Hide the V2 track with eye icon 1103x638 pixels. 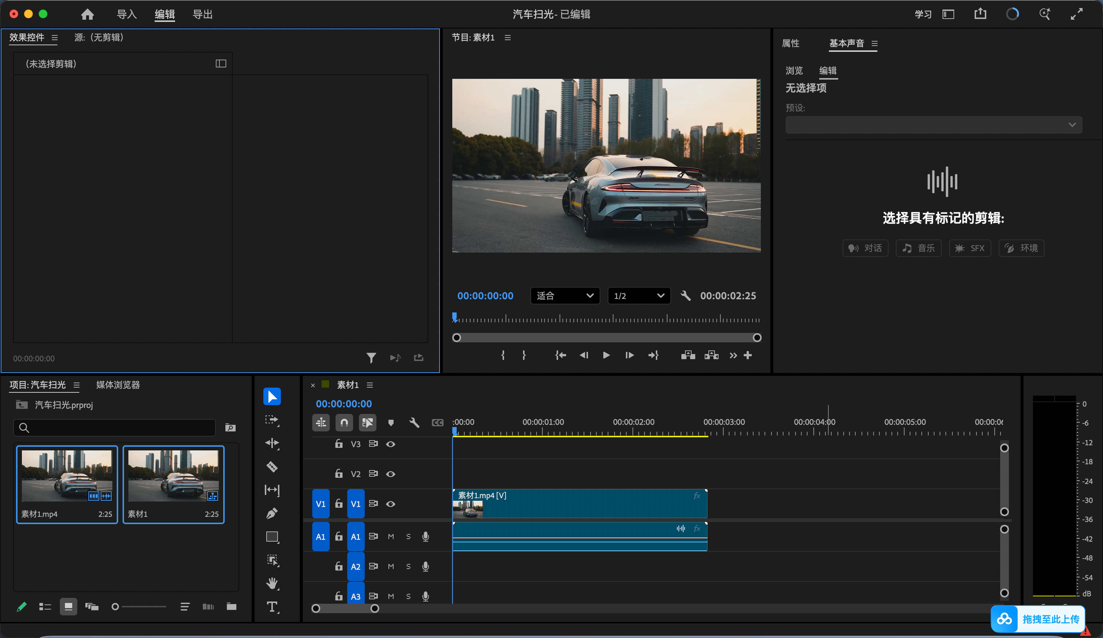click(390, 474)
